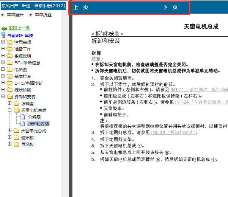
Task: Click the 症状诊断 folder icon
Action: pos(9,90)
